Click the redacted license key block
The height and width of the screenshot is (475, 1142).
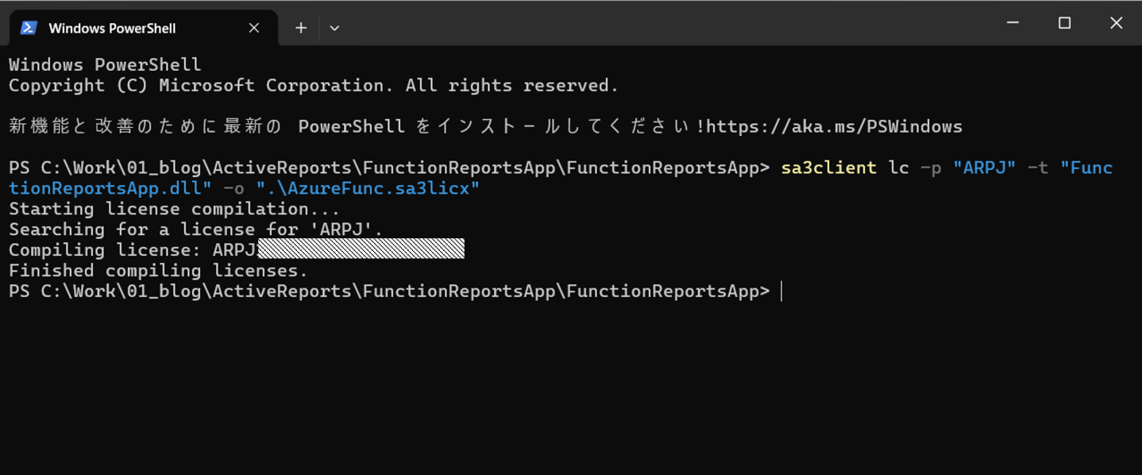[x=361, y=249]
